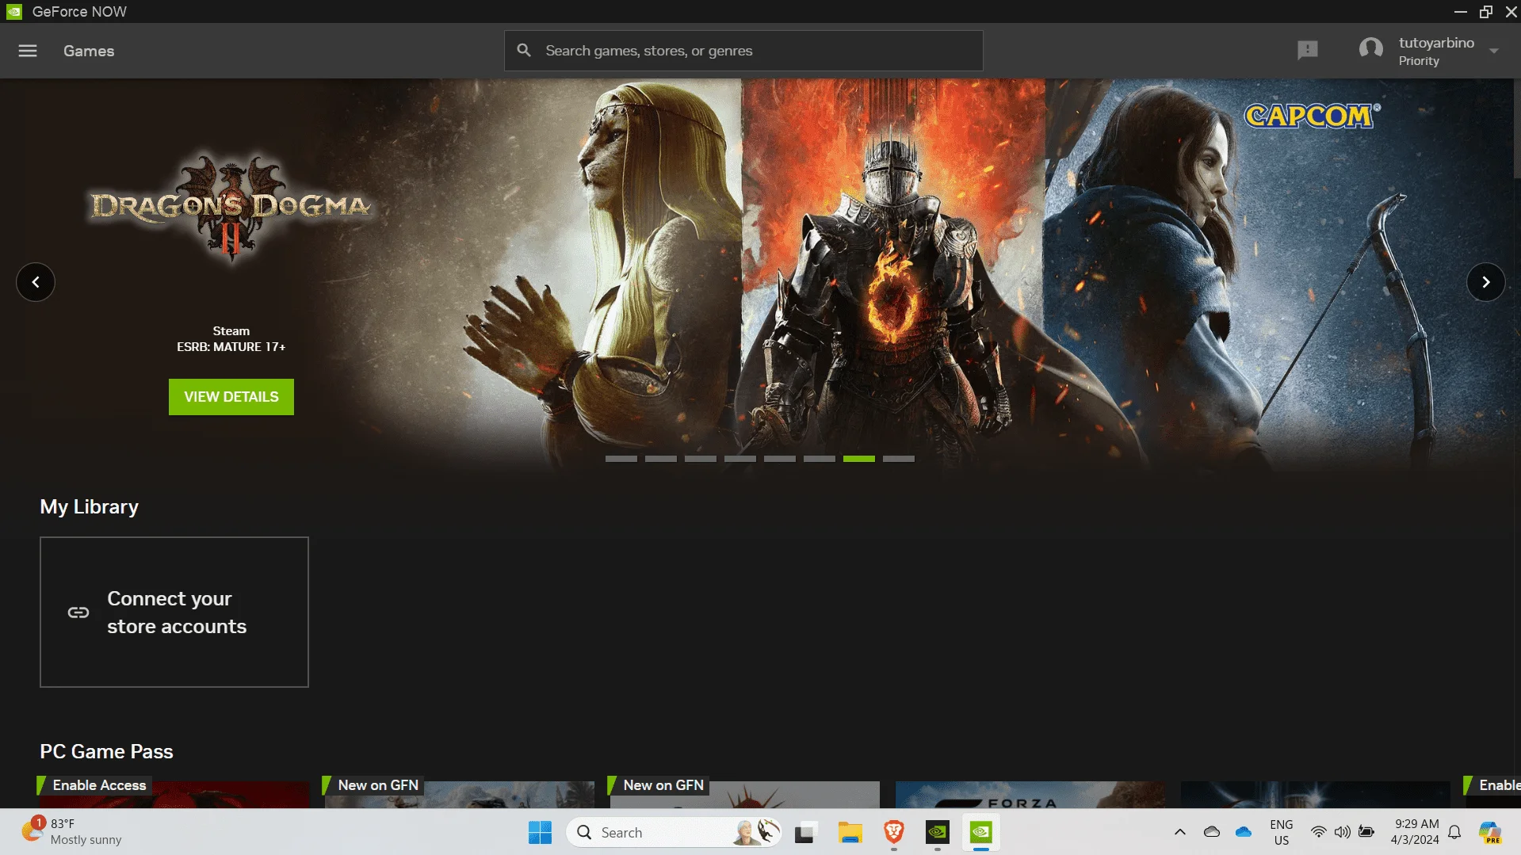Launch Copilot preview from the taskbar
The height and width of the screenshot is (855, 1521).
tap(1490, 832)
